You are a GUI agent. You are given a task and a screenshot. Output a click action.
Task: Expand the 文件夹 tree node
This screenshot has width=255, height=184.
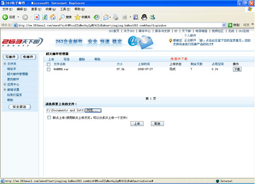[5, 64]
